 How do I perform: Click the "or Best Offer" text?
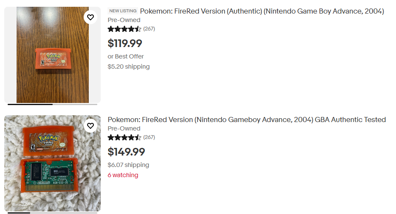click(x=126, y=56)
